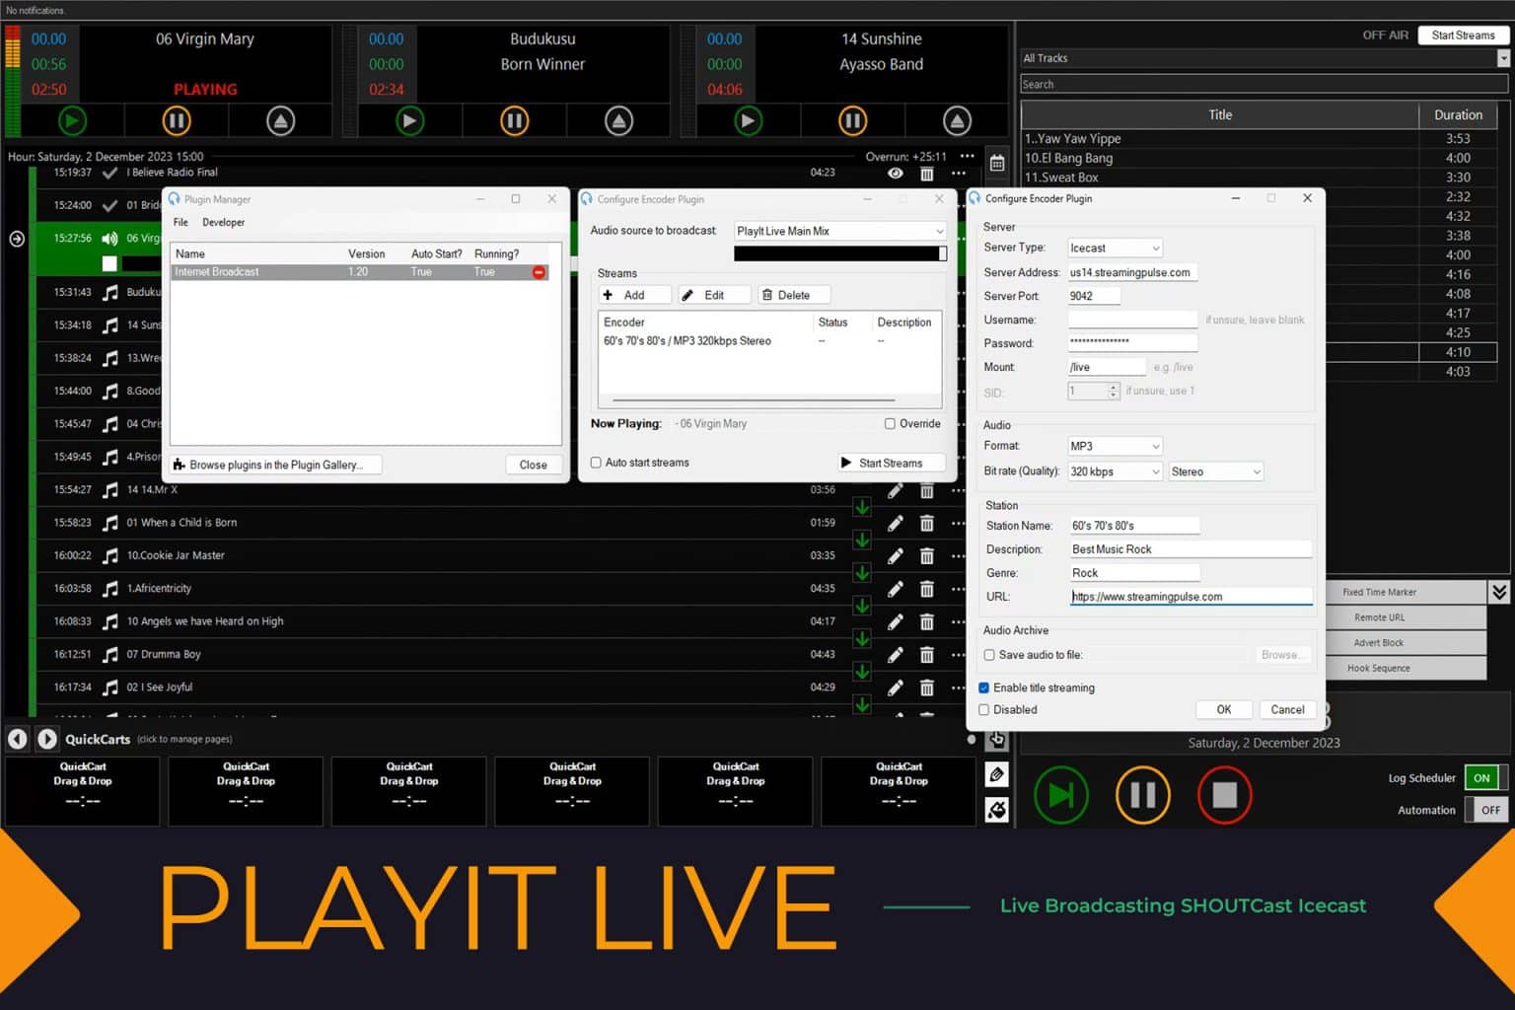Screen dimensions: 1515x1010
Task: Change the 320 kbps bit rate dropdown
Action: 1115,471
